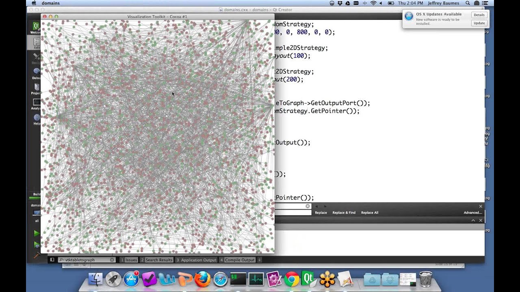The height and width of the screenshot is (292, 520).
Task: Open the Jeffrey Baumes user menu
Action: [x=443, y=3]
